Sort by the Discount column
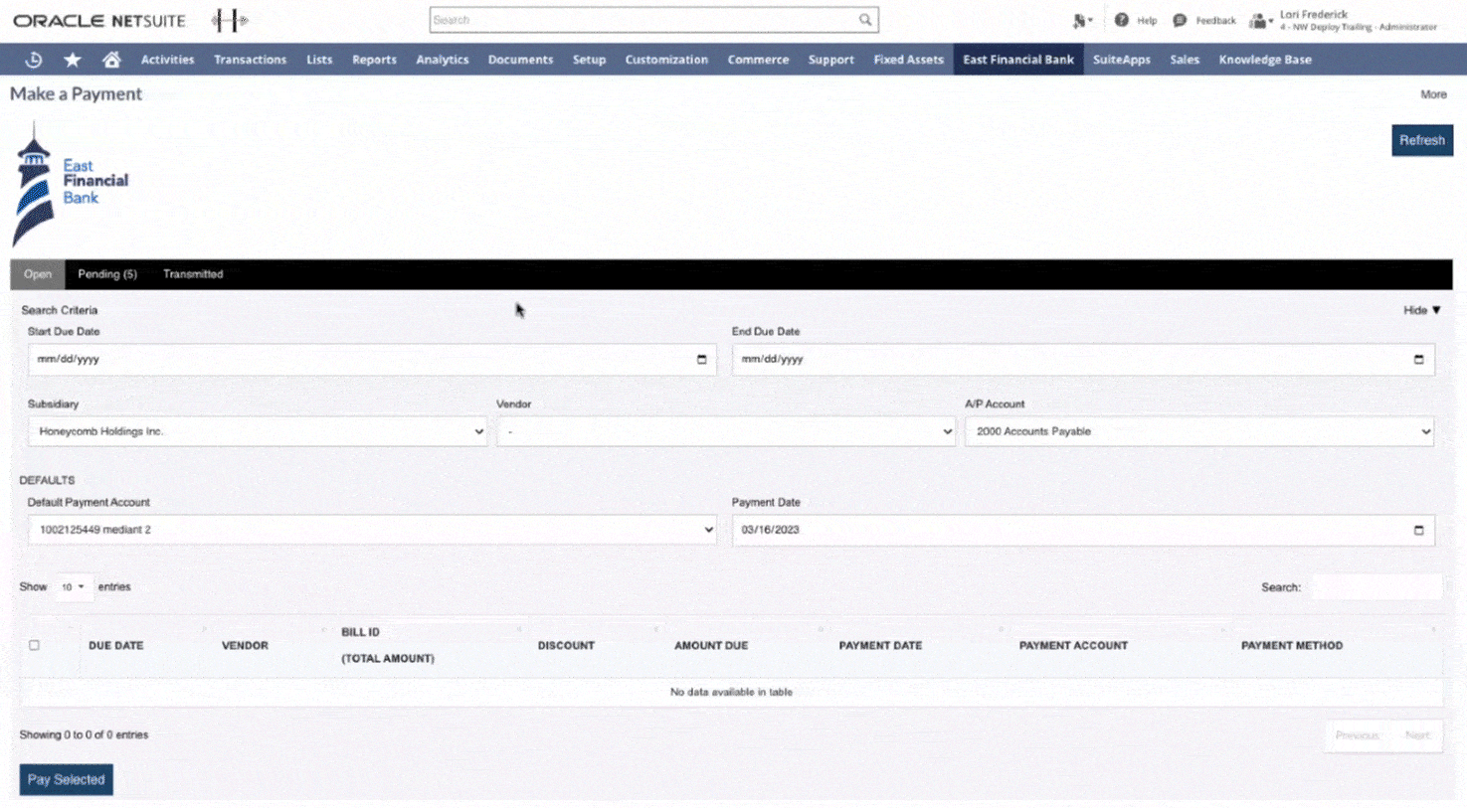The height and width of the screenshot is (808, 1467). click(566, 646)
